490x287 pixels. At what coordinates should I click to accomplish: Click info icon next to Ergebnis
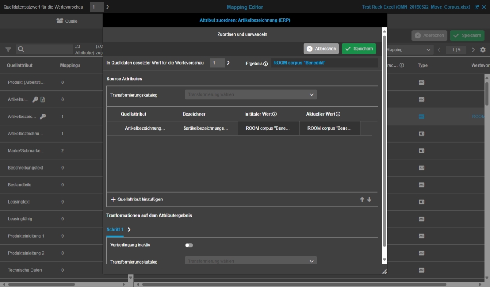point(265,63)
